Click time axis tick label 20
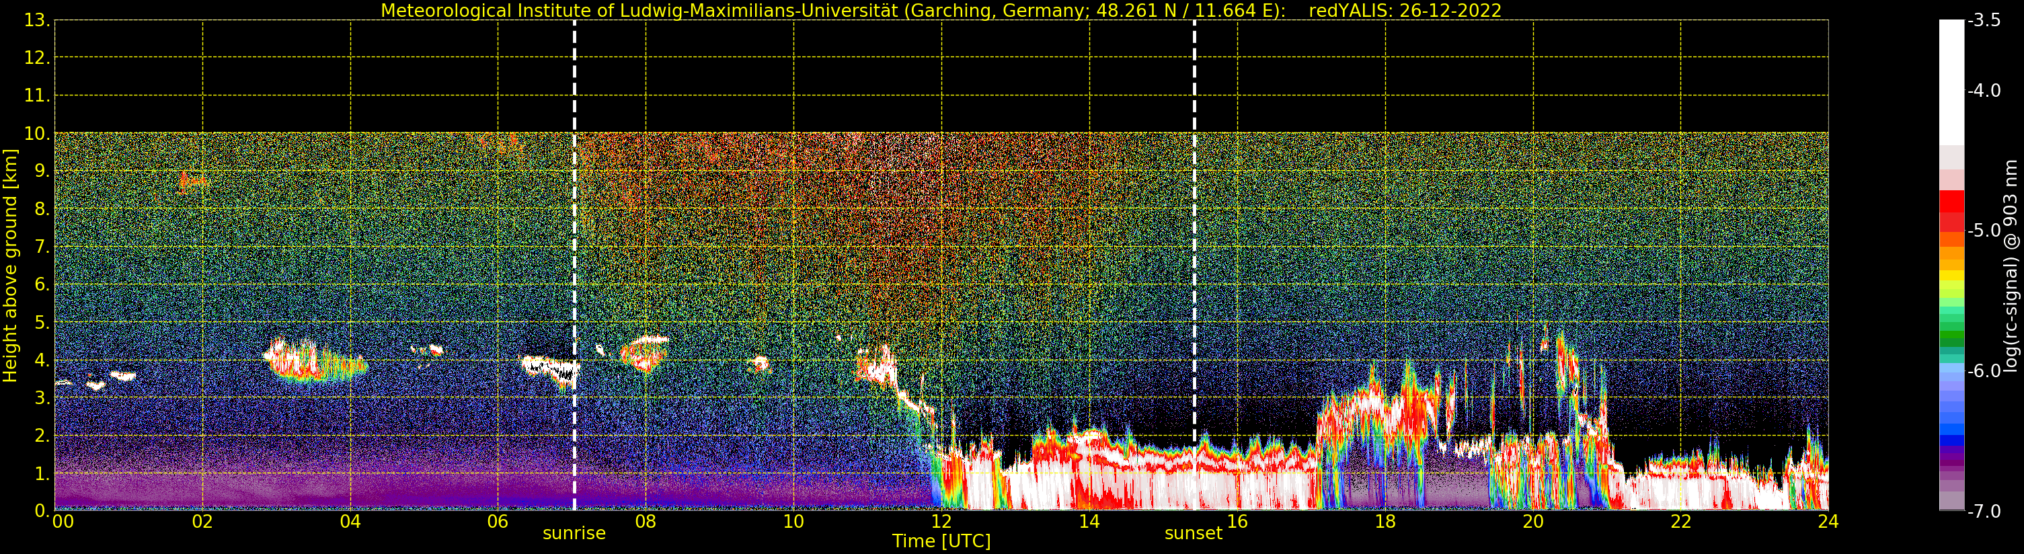This screenshot has width=2024, height=554. (1533, 522)
